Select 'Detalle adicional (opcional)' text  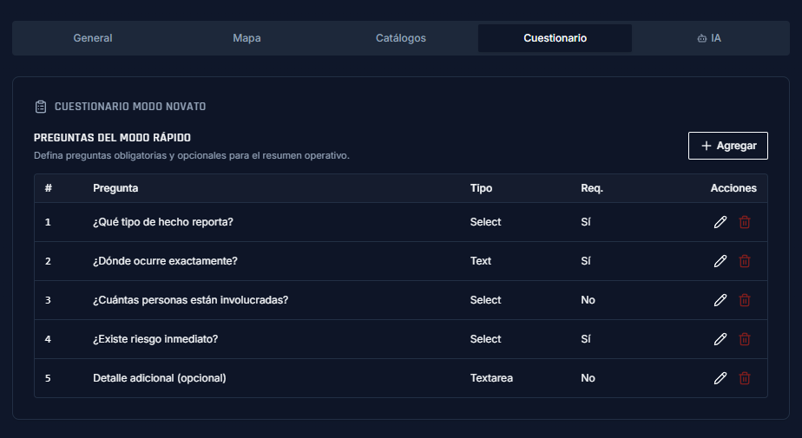[x=160, y=378]
